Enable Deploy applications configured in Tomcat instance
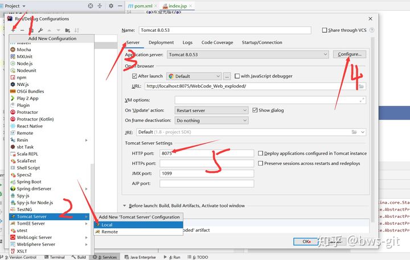Viewport: 410px width, 260px height. pyautogui.click(x=260, y=154)
